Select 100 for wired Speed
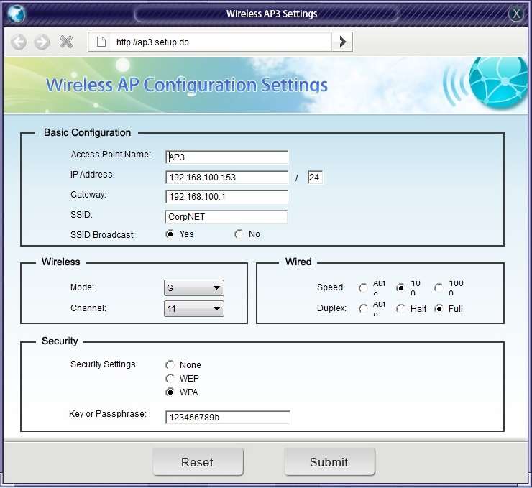 coord(400,288)
